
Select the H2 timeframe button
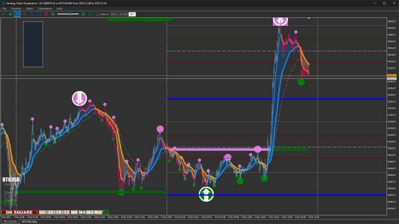click(x=42, y=213)
